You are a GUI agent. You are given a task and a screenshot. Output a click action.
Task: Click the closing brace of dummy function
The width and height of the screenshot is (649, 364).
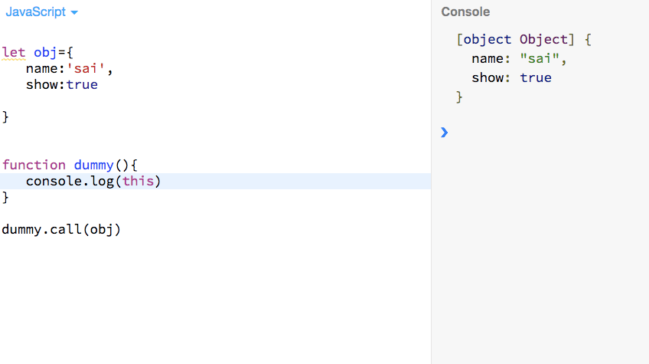5,198
